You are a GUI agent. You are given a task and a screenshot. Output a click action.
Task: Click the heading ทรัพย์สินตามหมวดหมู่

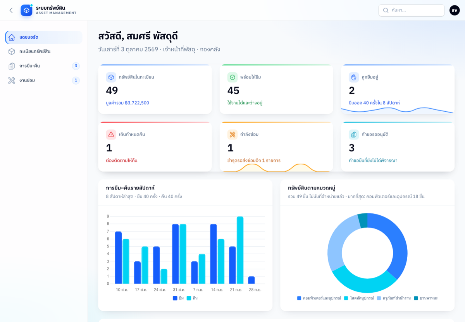tap(312, 188)
